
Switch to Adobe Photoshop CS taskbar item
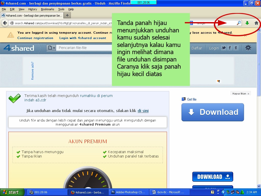click(x=128, y=192)
